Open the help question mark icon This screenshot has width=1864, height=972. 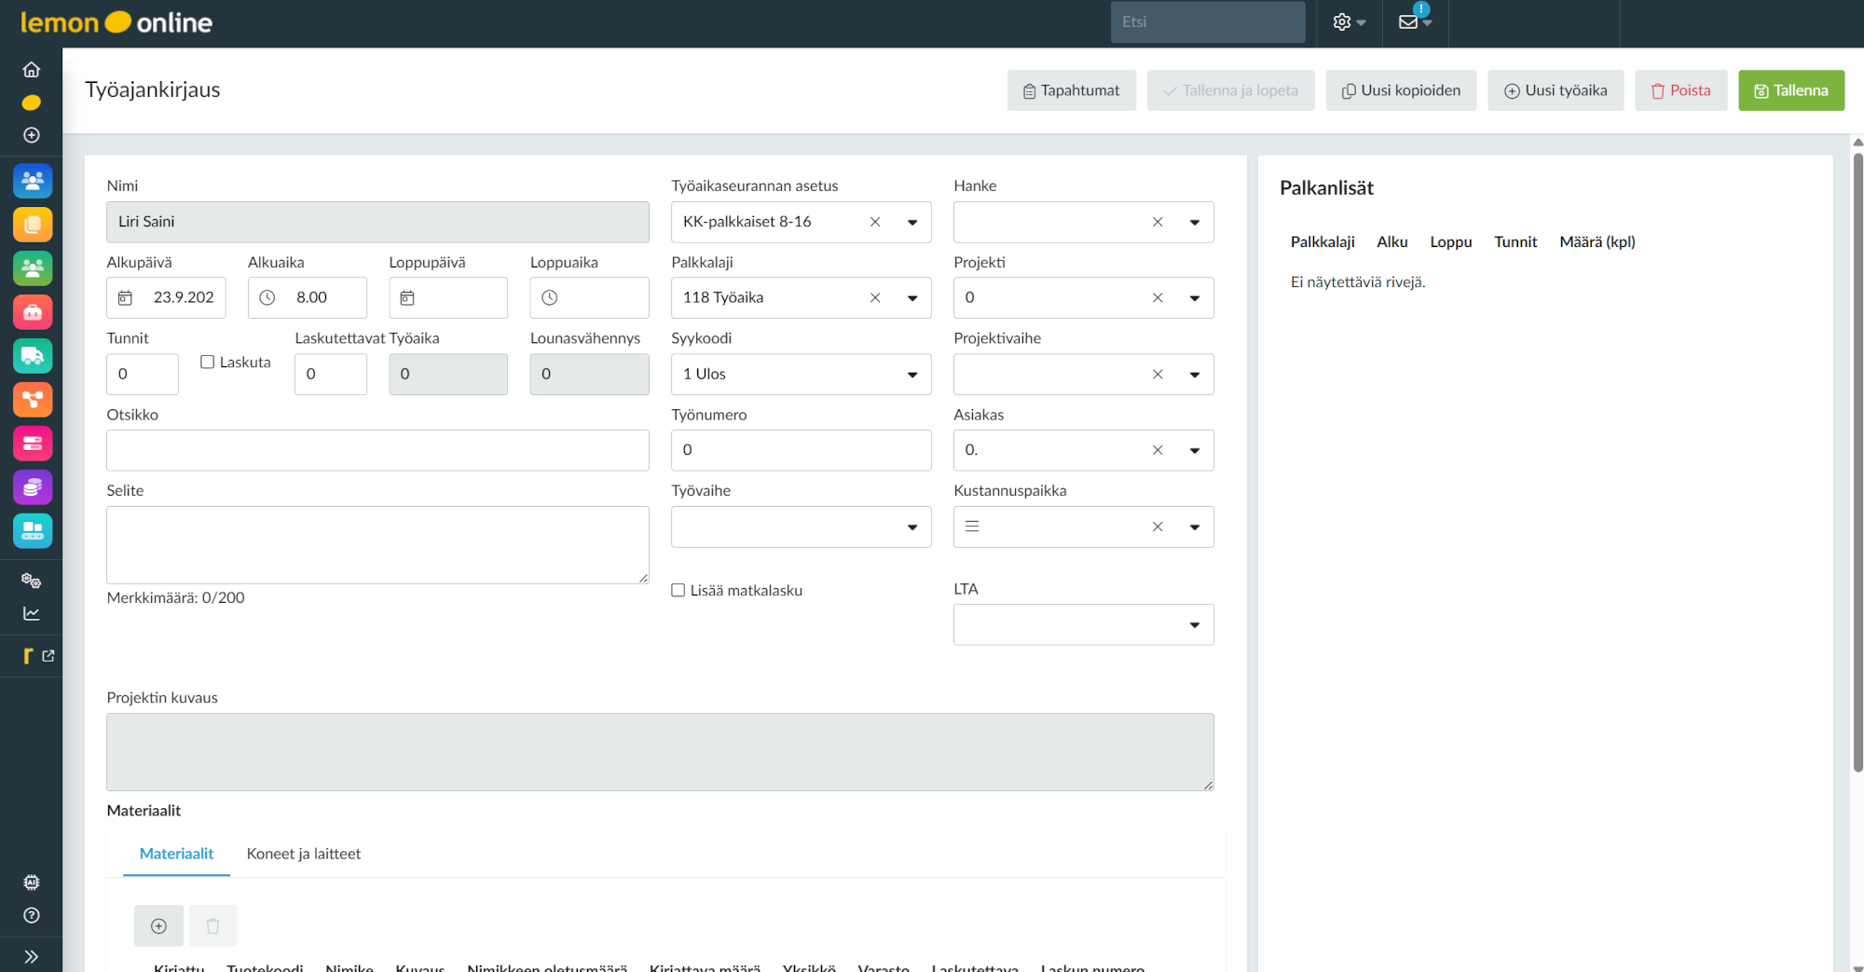31,915
